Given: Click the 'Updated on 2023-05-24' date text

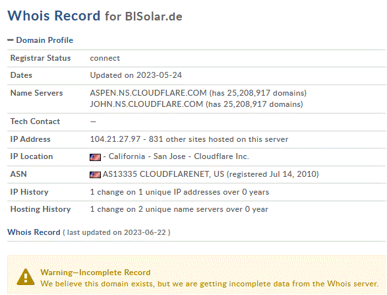Looking at the screenshot, I should pos(136,75).
